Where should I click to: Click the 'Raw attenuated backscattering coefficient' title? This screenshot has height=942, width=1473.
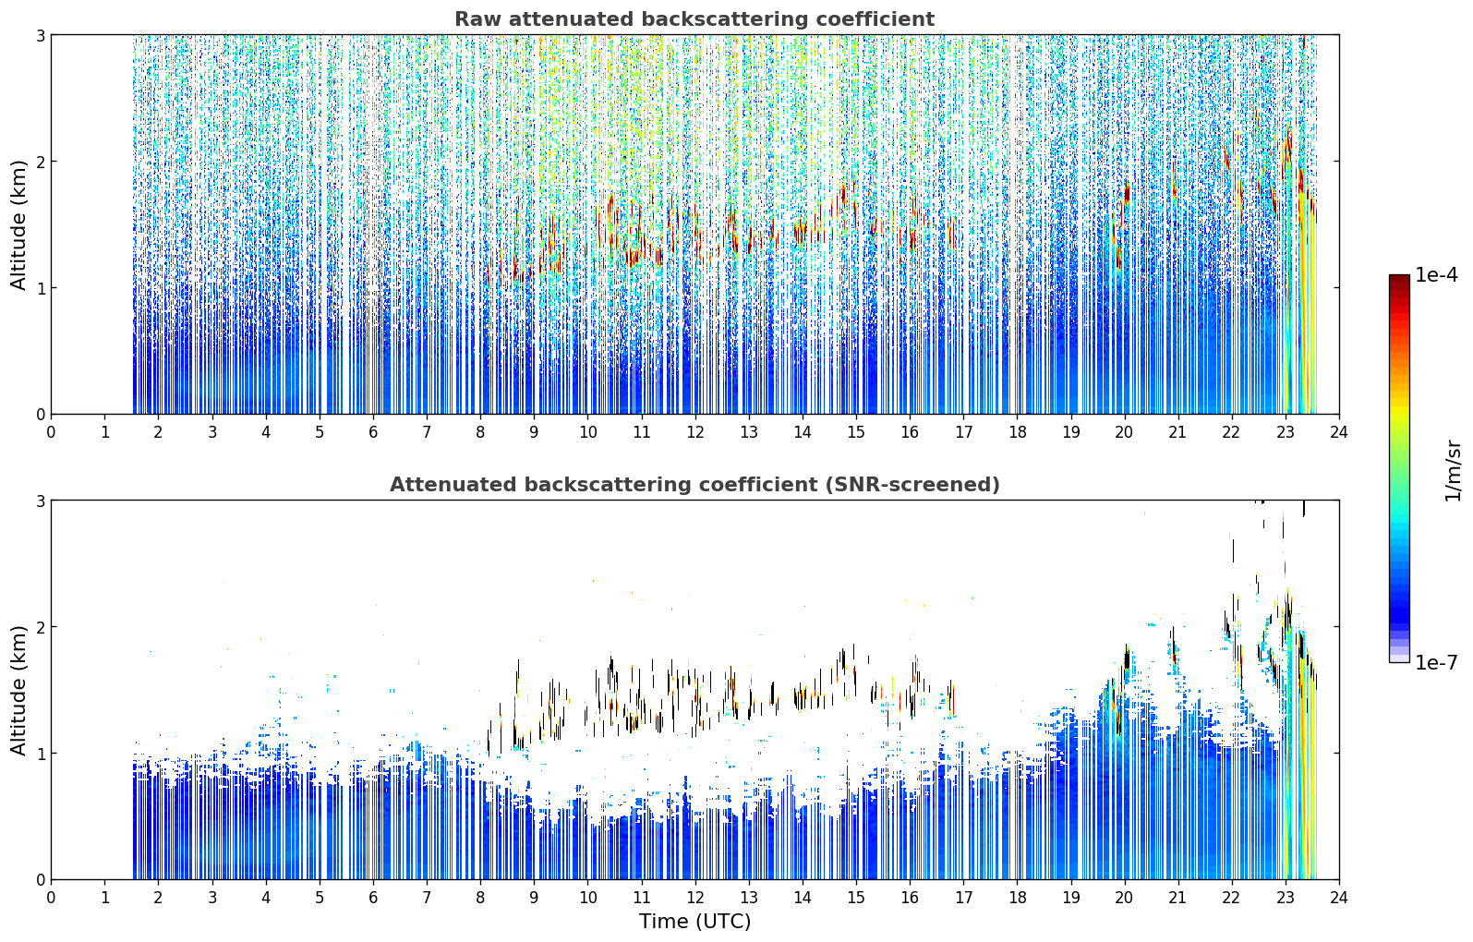(x=694, y=19)
